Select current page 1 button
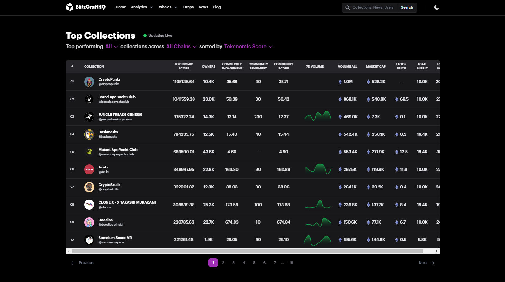Viewport: 505px width, 282px height. pos(213,263)
